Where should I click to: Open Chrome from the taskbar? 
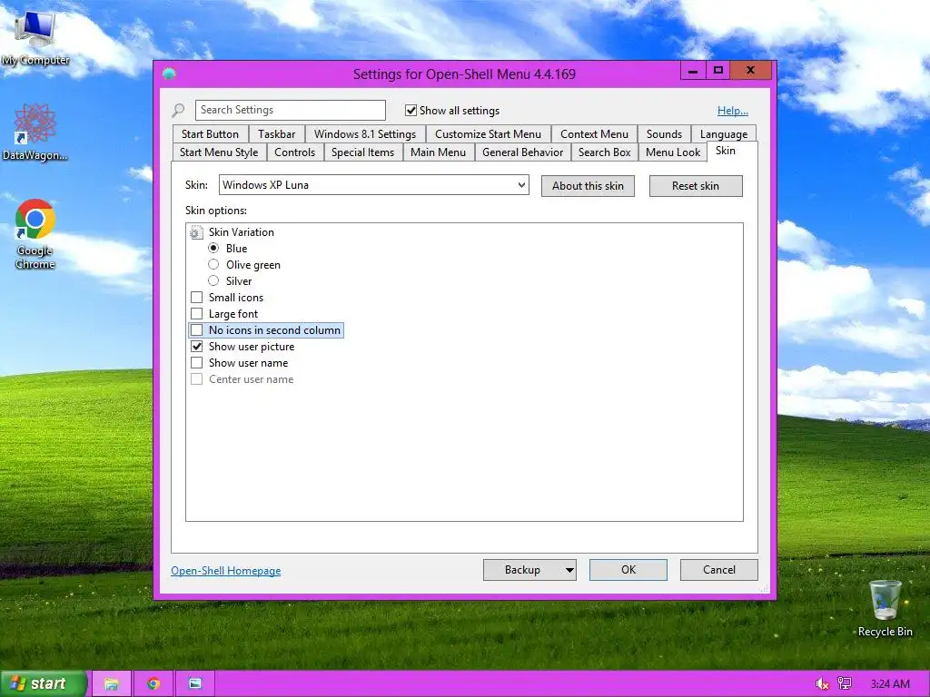[153, 683]
